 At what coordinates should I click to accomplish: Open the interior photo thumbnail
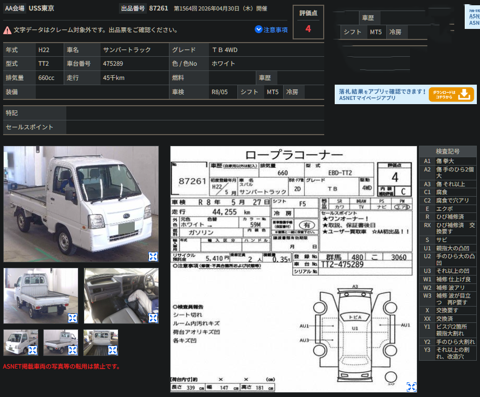click(121, 296)
